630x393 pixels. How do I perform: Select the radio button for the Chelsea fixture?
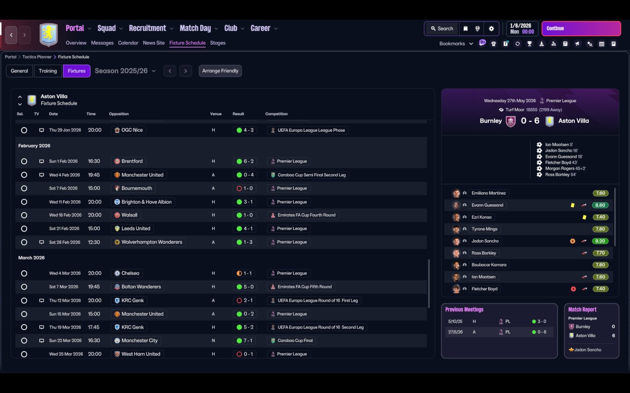tap(24, 273)
